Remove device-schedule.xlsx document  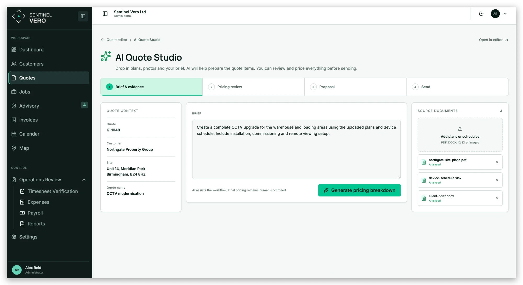coord(497,180)
